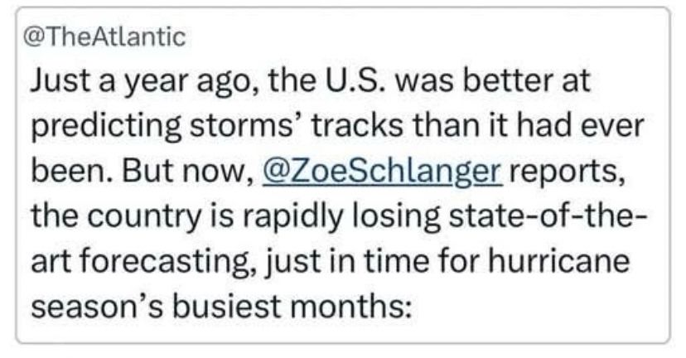This screenshot has width=686, height=358.
Task: Click the final line "season's busiest months:"
Action: click(221, 307)
